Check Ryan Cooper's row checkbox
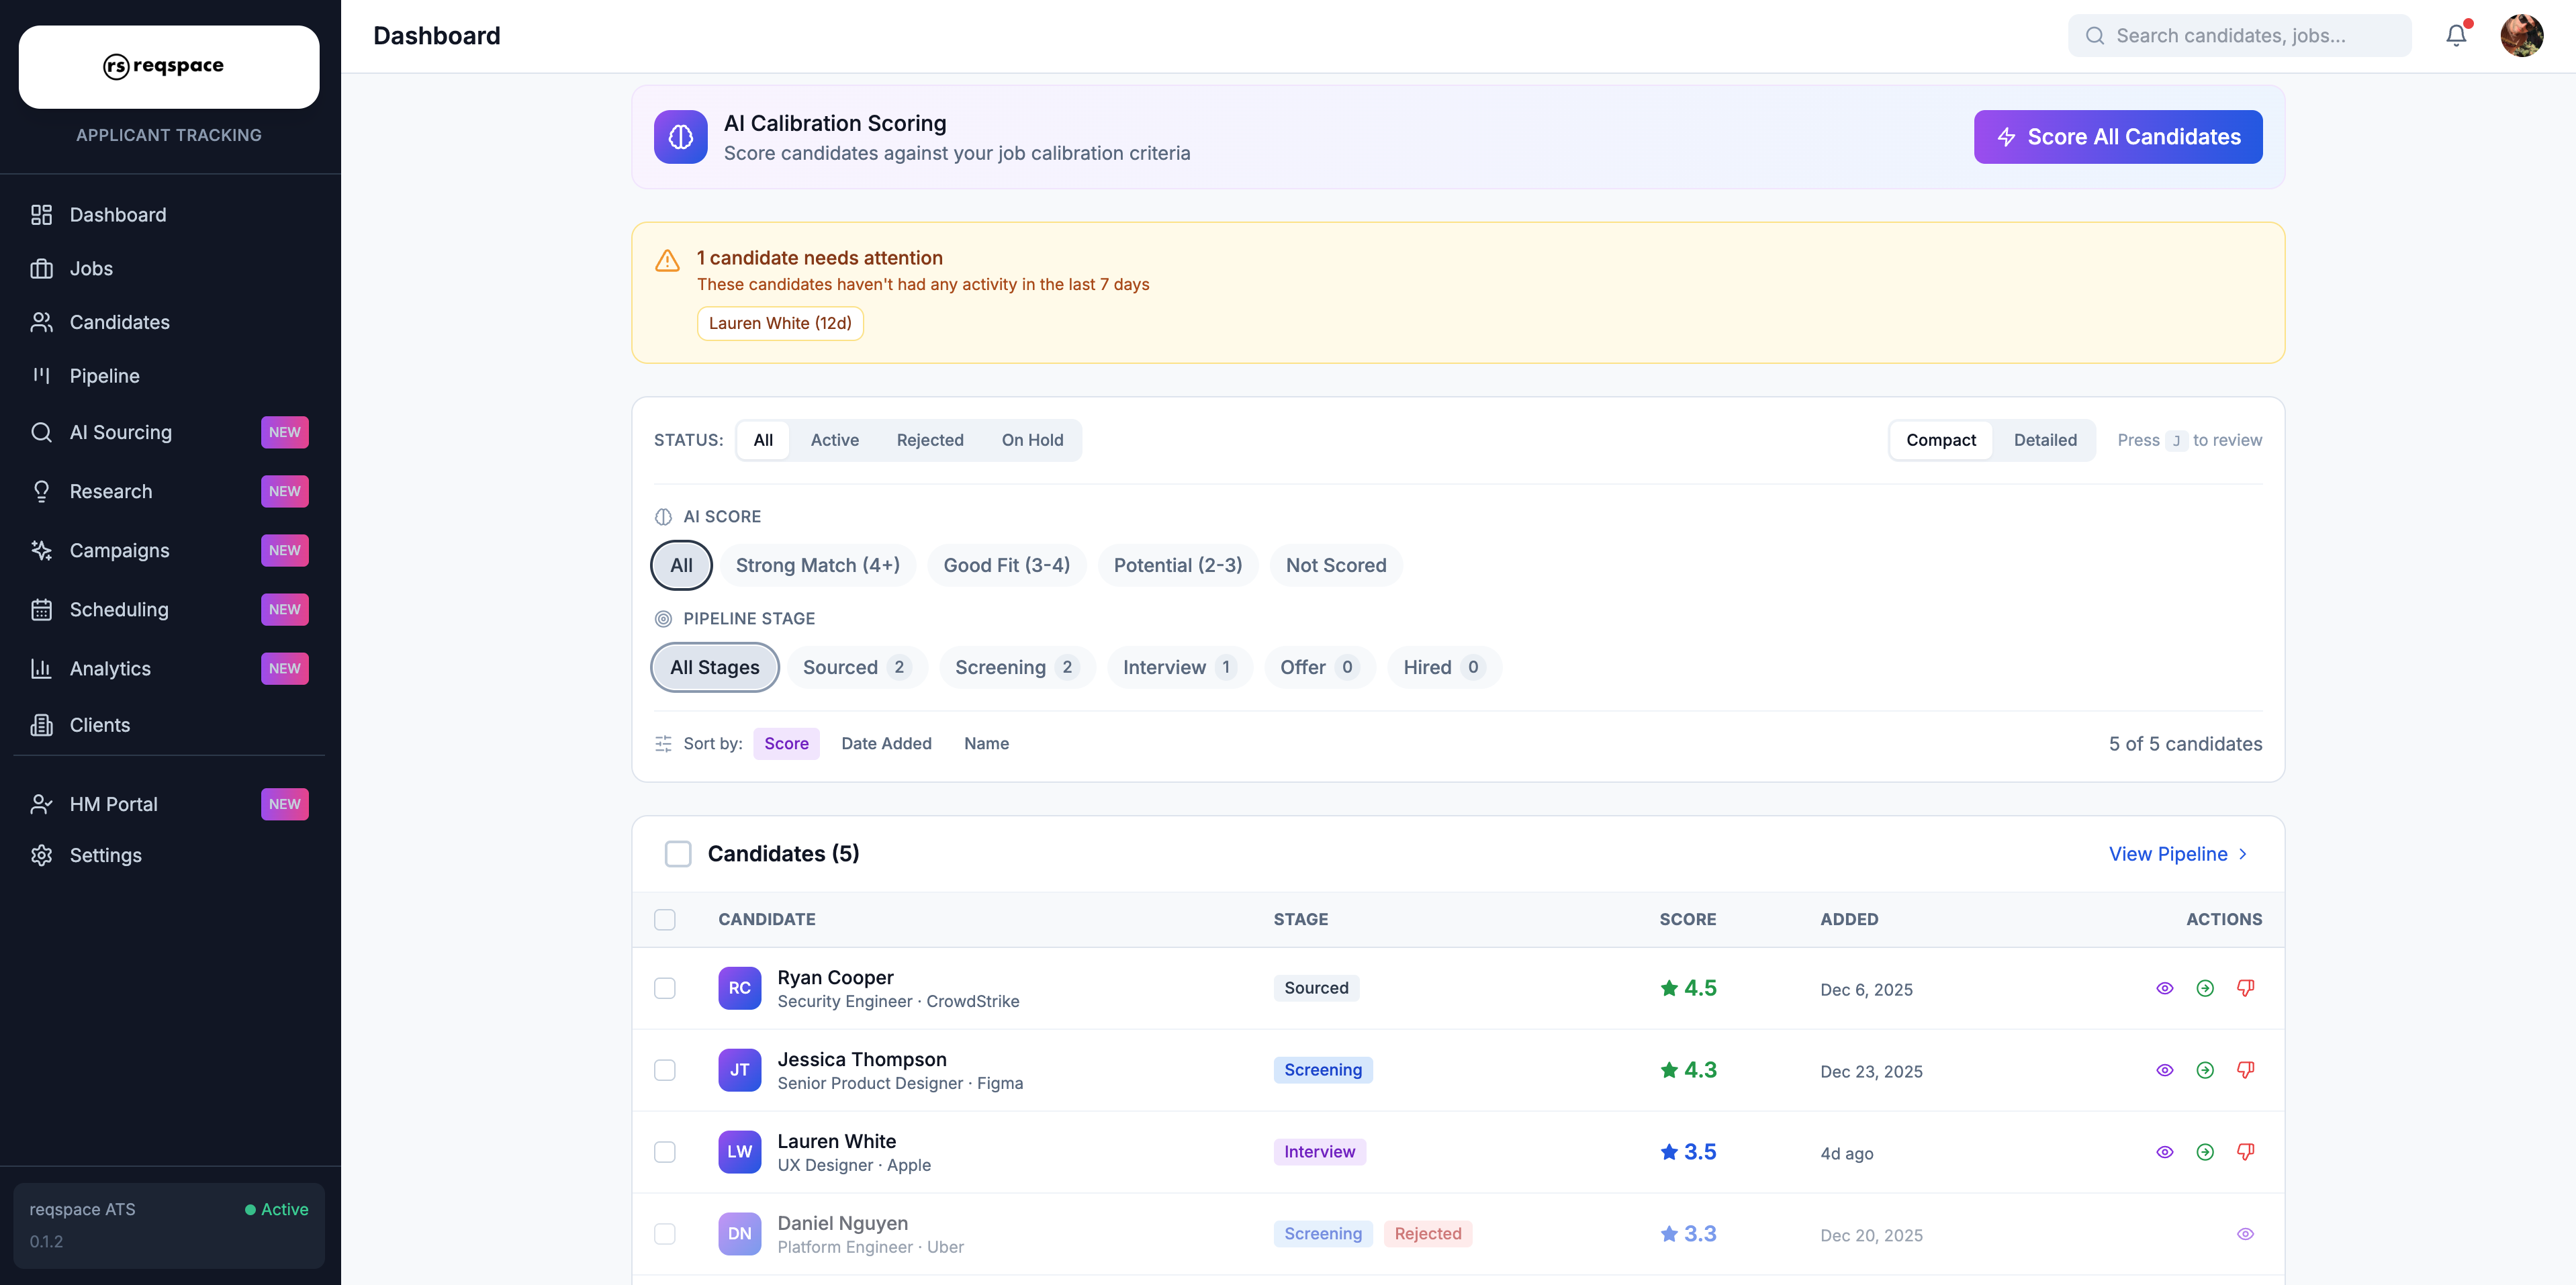Screen dimensions: 2576x1285 pyautogui.click(x=665, y=988)
